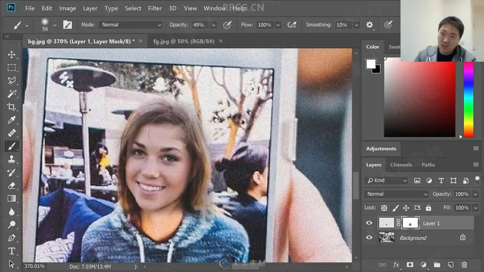Click the brush Opacity value field

198,25
